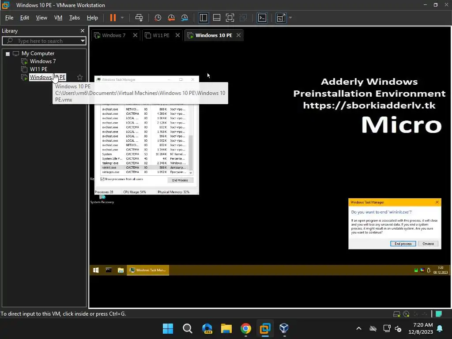Open the System Recovery desktop icon

click(x=102, y=199)
